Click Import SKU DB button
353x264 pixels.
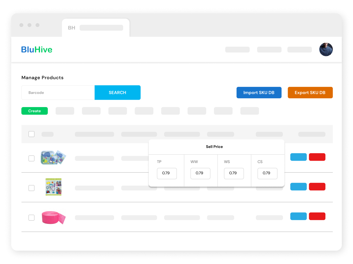259,93
